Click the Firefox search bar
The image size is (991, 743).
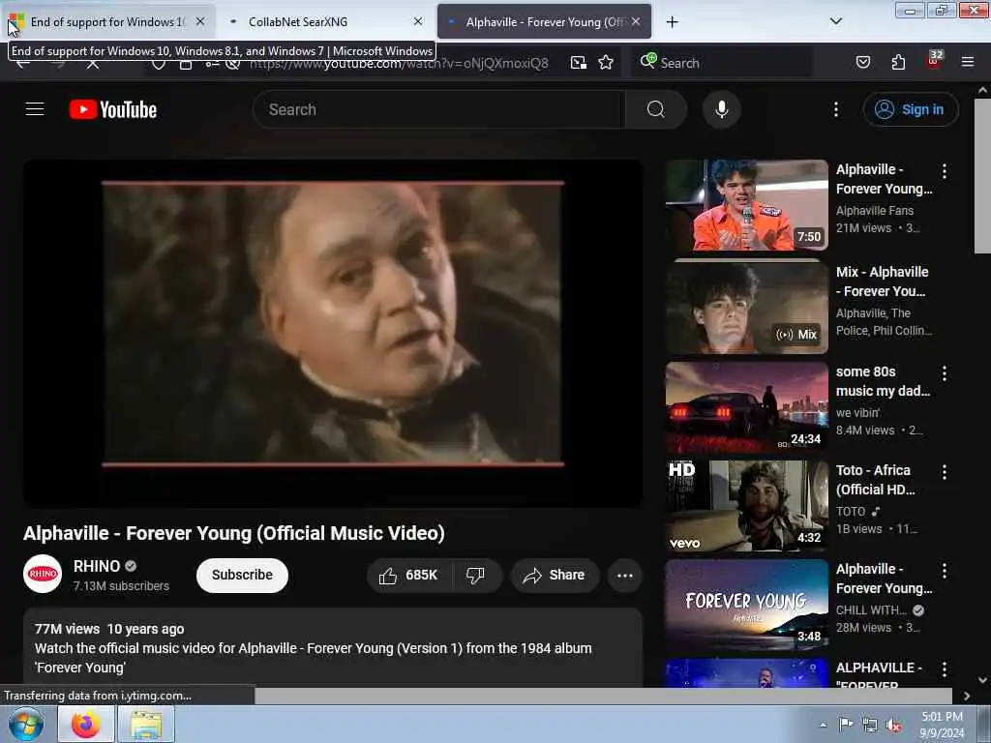(x=720, y=63)
